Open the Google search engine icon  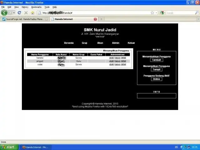pos(162,13)
